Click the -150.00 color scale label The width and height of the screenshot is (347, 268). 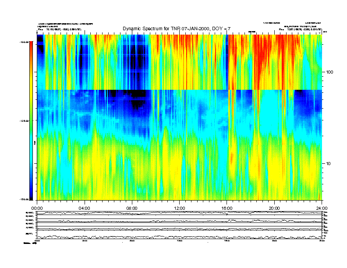click(25, 199)
